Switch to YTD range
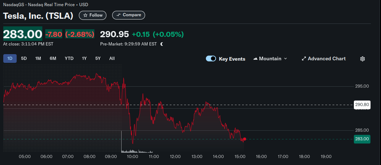Screen dimensions: 381x165 pos(69,58)
